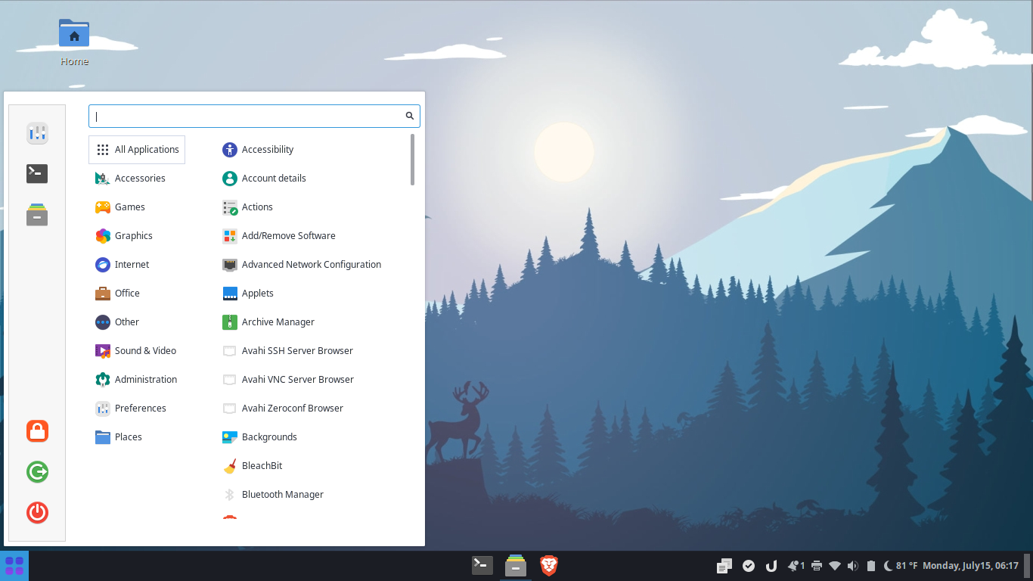
Task: Click the applications list scrollbar
Action: pyautogui.click(x=412, y=160)
